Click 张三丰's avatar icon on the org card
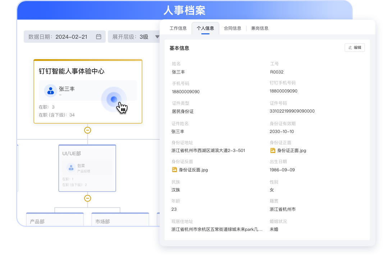This screenshot has width=384, height=257. point(50,90)
